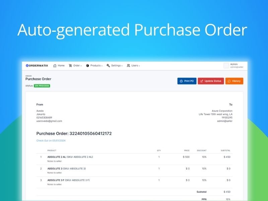
Task: Click the History button
Action: pyautogui.click(x=234, y=81)
